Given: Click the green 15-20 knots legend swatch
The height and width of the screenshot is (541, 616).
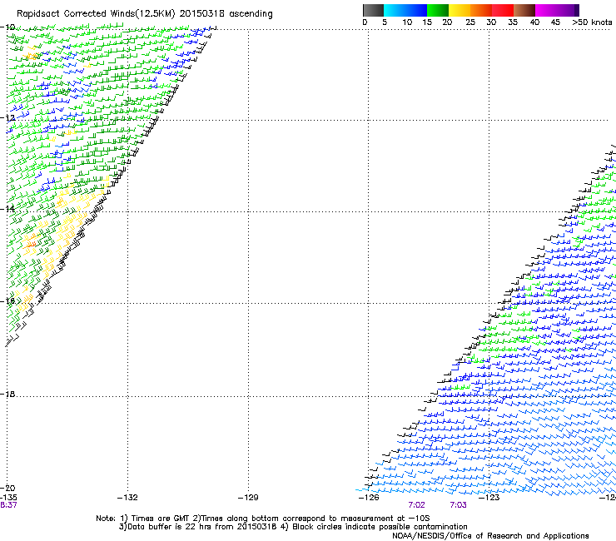Looking at the screenshot, I should click(438, 10).
